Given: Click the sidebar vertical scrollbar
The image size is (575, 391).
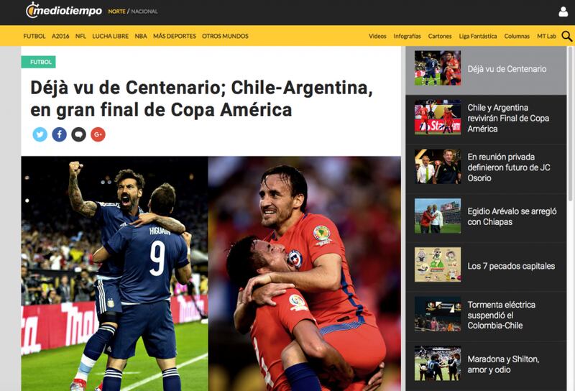Looking at the screenshot, I should pyautogui.click(x=570, y=125).
